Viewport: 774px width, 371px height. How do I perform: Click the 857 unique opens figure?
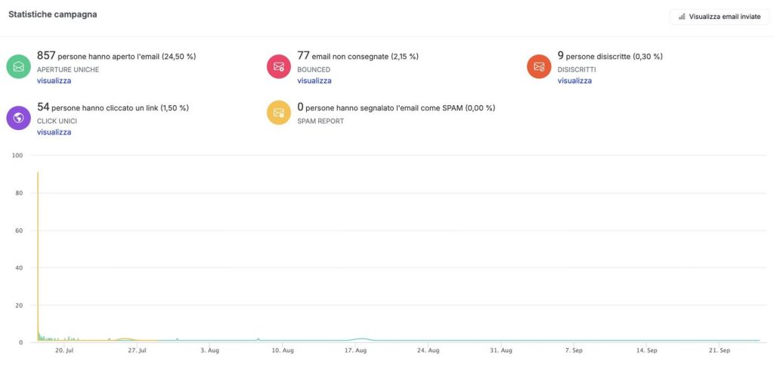(46, 56)
